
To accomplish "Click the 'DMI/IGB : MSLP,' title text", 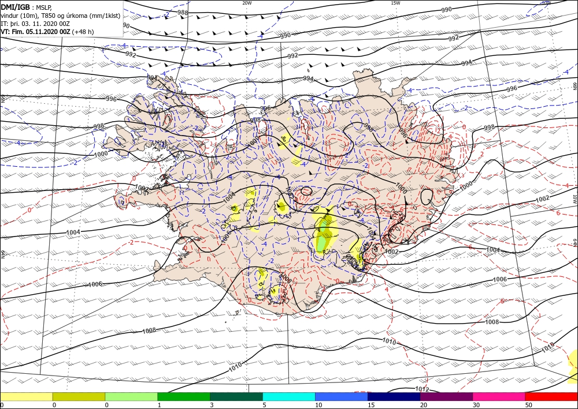I will (26, 7).
